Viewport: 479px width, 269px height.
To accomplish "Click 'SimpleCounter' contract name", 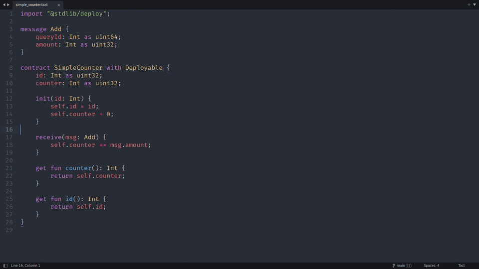I will pyautogui.click(x=78, y=68).
